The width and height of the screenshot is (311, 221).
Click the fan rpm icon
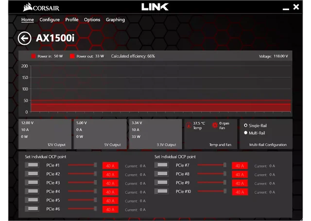(x=215, y=125)
